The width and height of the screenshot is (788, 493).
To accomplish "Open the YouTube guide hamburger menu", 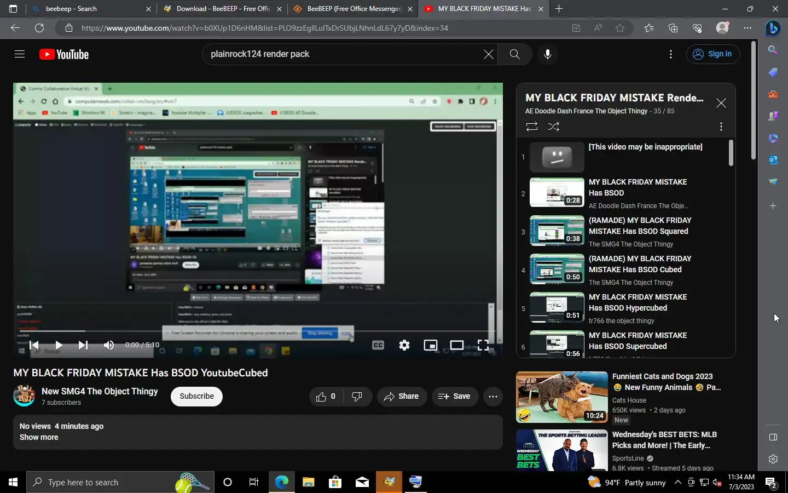I will [x=20, y=54].
